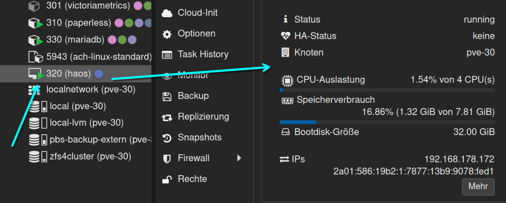Viewport: 506px width, 203px height.
Task: Select the local-lvm (pve-30) storage
Action: [86, 123]
